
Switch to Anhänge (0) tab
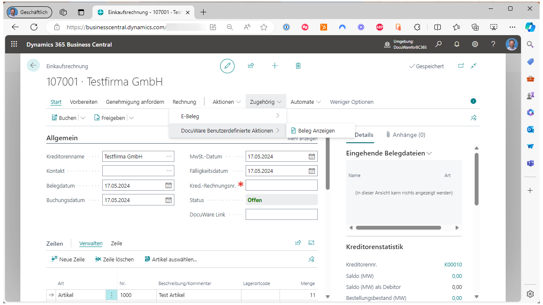point(406,135)
